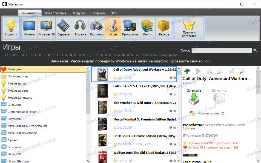The width and height of the screenshot is (261, 163).
Task: Switch to the Моя коллекция tab
Action: click(x=55, y=13)
